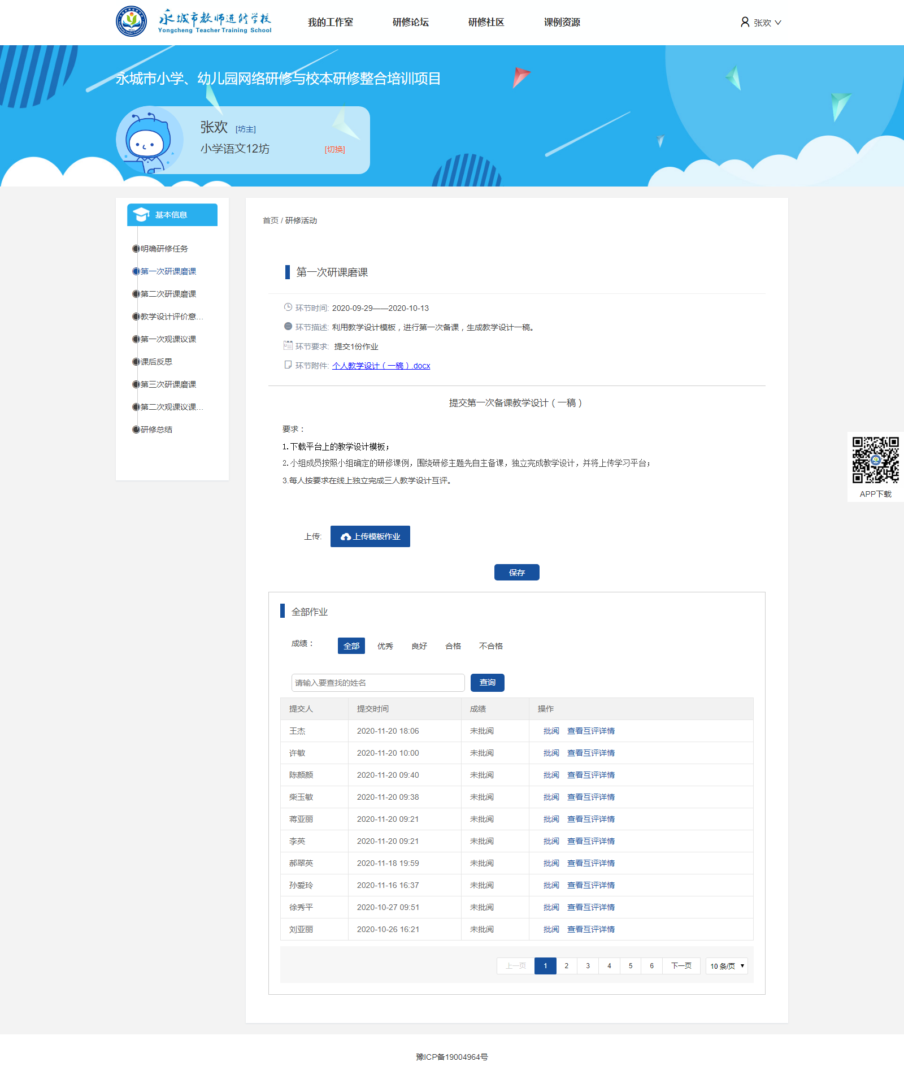Open the 个人教学设计（一稿）.docx attachment link
The height and width of the screenshot is (1079, 904).
point(381,366)
